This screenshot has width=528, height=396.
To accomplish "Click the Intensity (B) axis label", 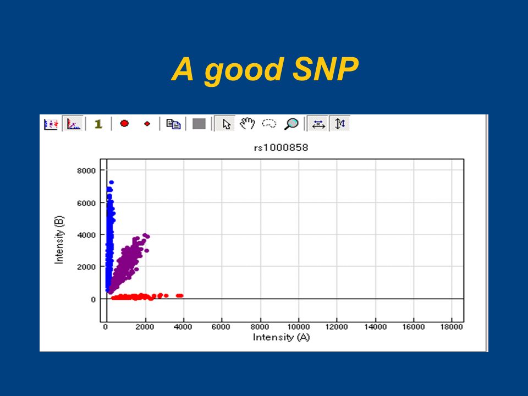I will click(59, 240).
